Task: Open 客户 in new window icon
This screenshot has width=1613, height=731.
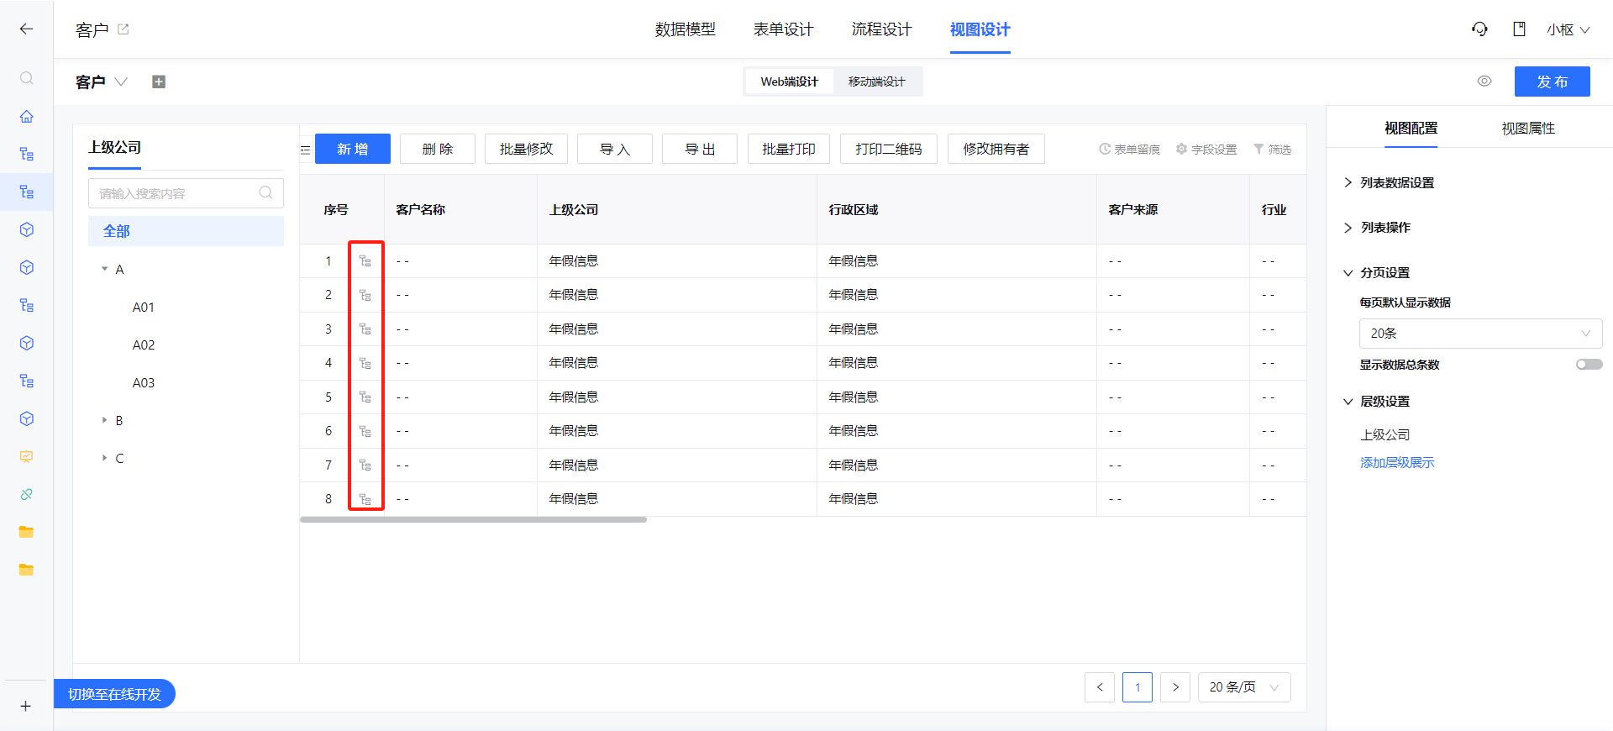Action: point(123,29)
